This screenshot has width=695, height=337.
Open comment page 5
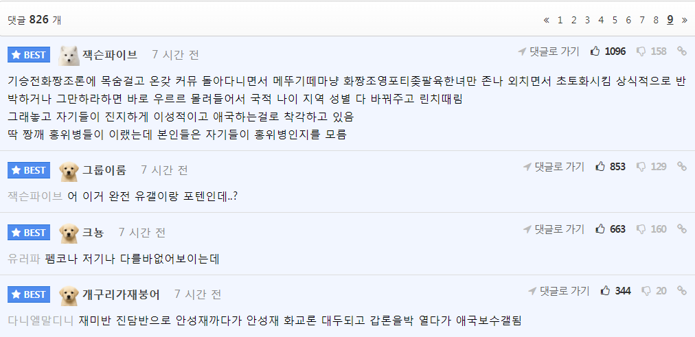pos(615,20)
